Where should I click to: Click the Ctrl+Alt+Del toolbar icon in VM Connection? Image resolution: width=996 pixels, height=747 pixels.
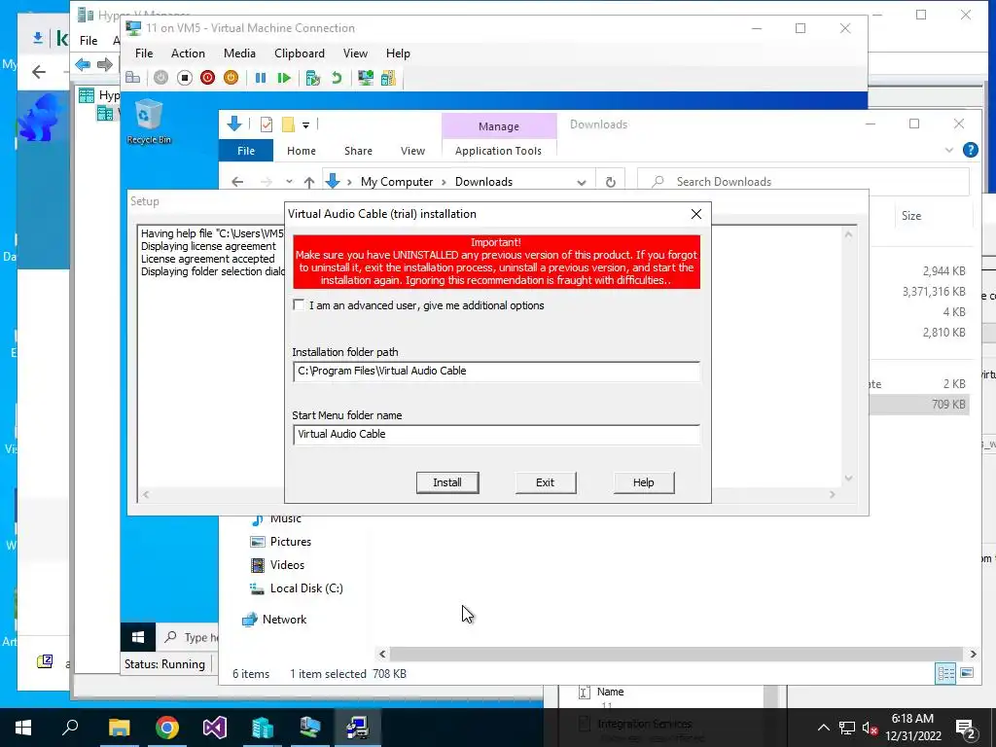(x=132, y=78)
